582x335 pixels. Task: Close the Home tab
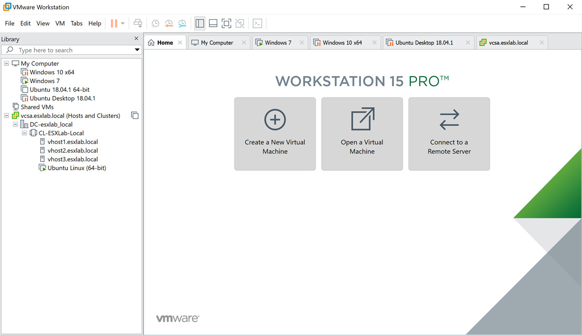(x=180, y=43)
